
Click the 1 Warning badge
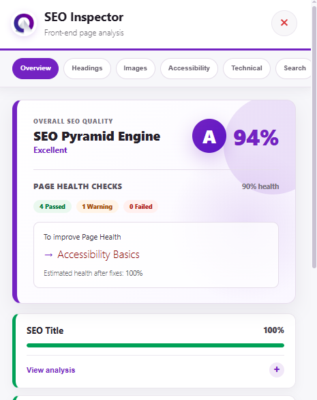tap(97, 207)
